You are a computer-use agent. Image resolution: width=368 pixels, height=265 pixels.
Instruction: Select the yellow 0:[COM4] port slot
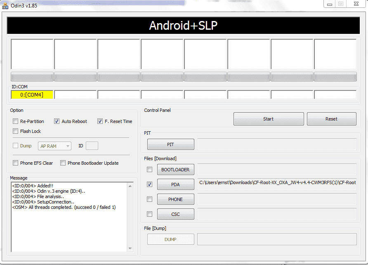32,95
